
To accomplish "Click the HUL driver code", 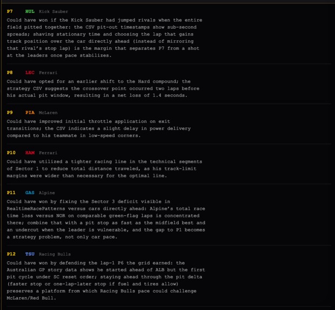I will (30, 11).
